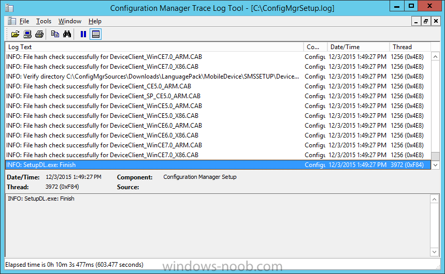The image size is (445, 274).
Task: Sort by Date/Time column header
Action: click(x=358, y=47)
